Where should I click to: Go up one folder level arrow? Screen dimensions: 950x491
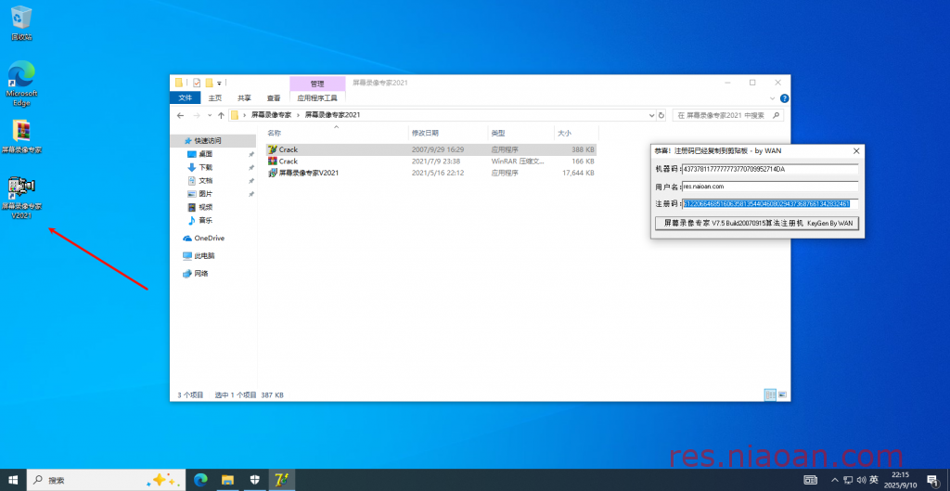221,115
